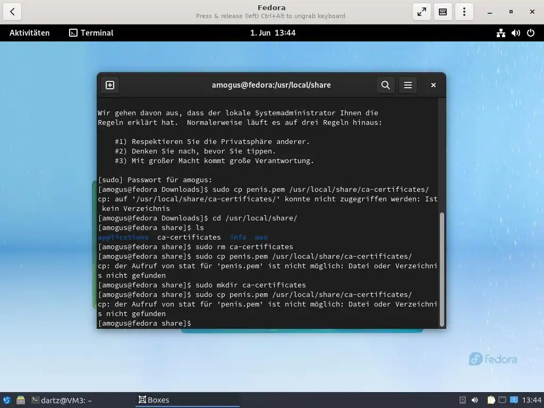Click the 'sudo mkdir ca-certificates' command line
The image size is (544, 408).
[x=202, y=285]
